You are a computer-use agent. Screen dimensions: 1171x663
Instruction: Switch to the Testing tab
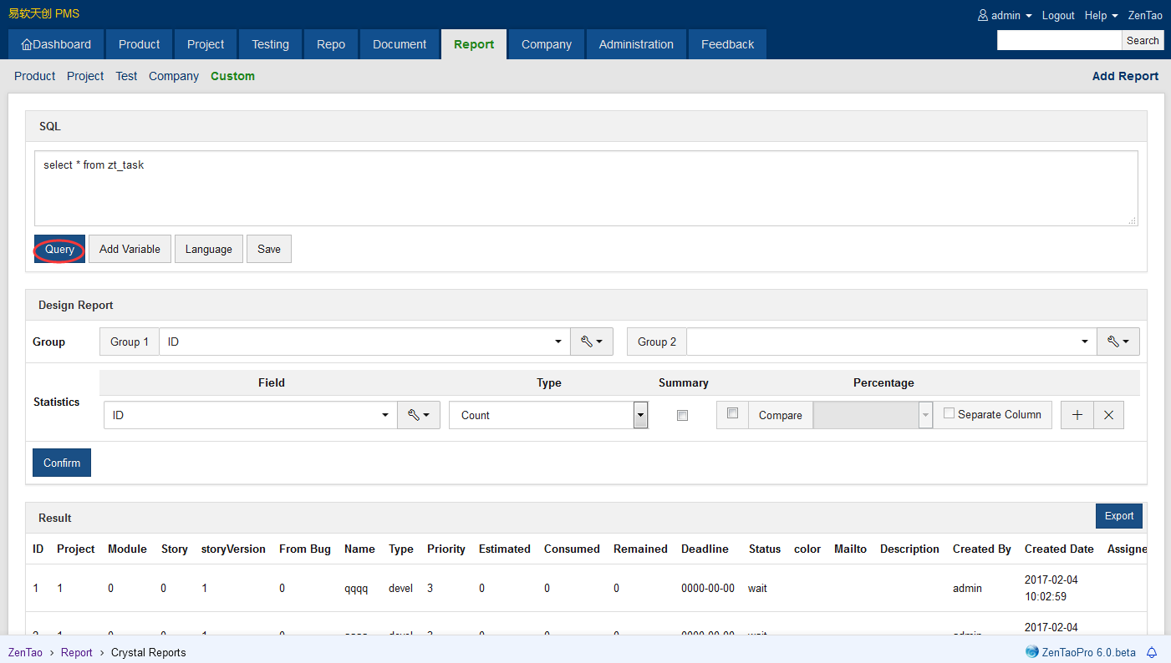tap(270, 44)
